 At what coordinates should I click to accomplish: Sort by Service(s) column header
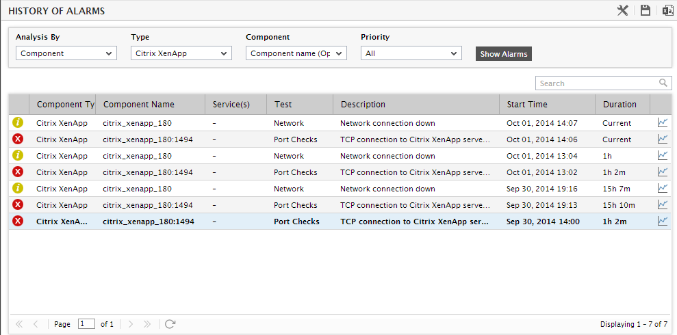coord(236,105)
